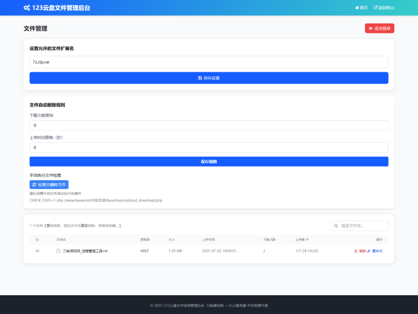Select the file name ending in 远程管理工具.rar
Viewport: 418px width, 314px height.
[x=85, y=251]
